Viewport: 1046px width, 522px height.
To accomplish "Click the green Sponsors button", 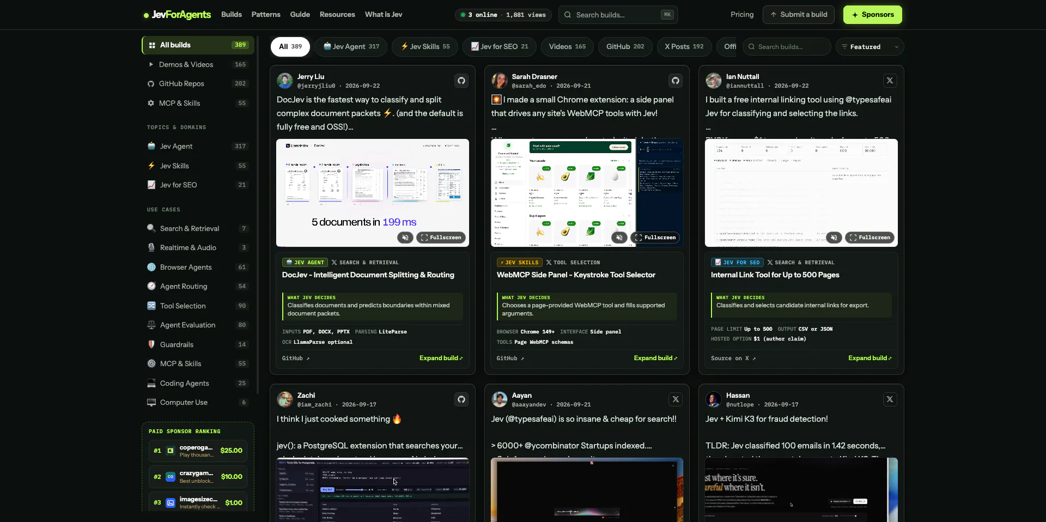I will coord(873,15).
